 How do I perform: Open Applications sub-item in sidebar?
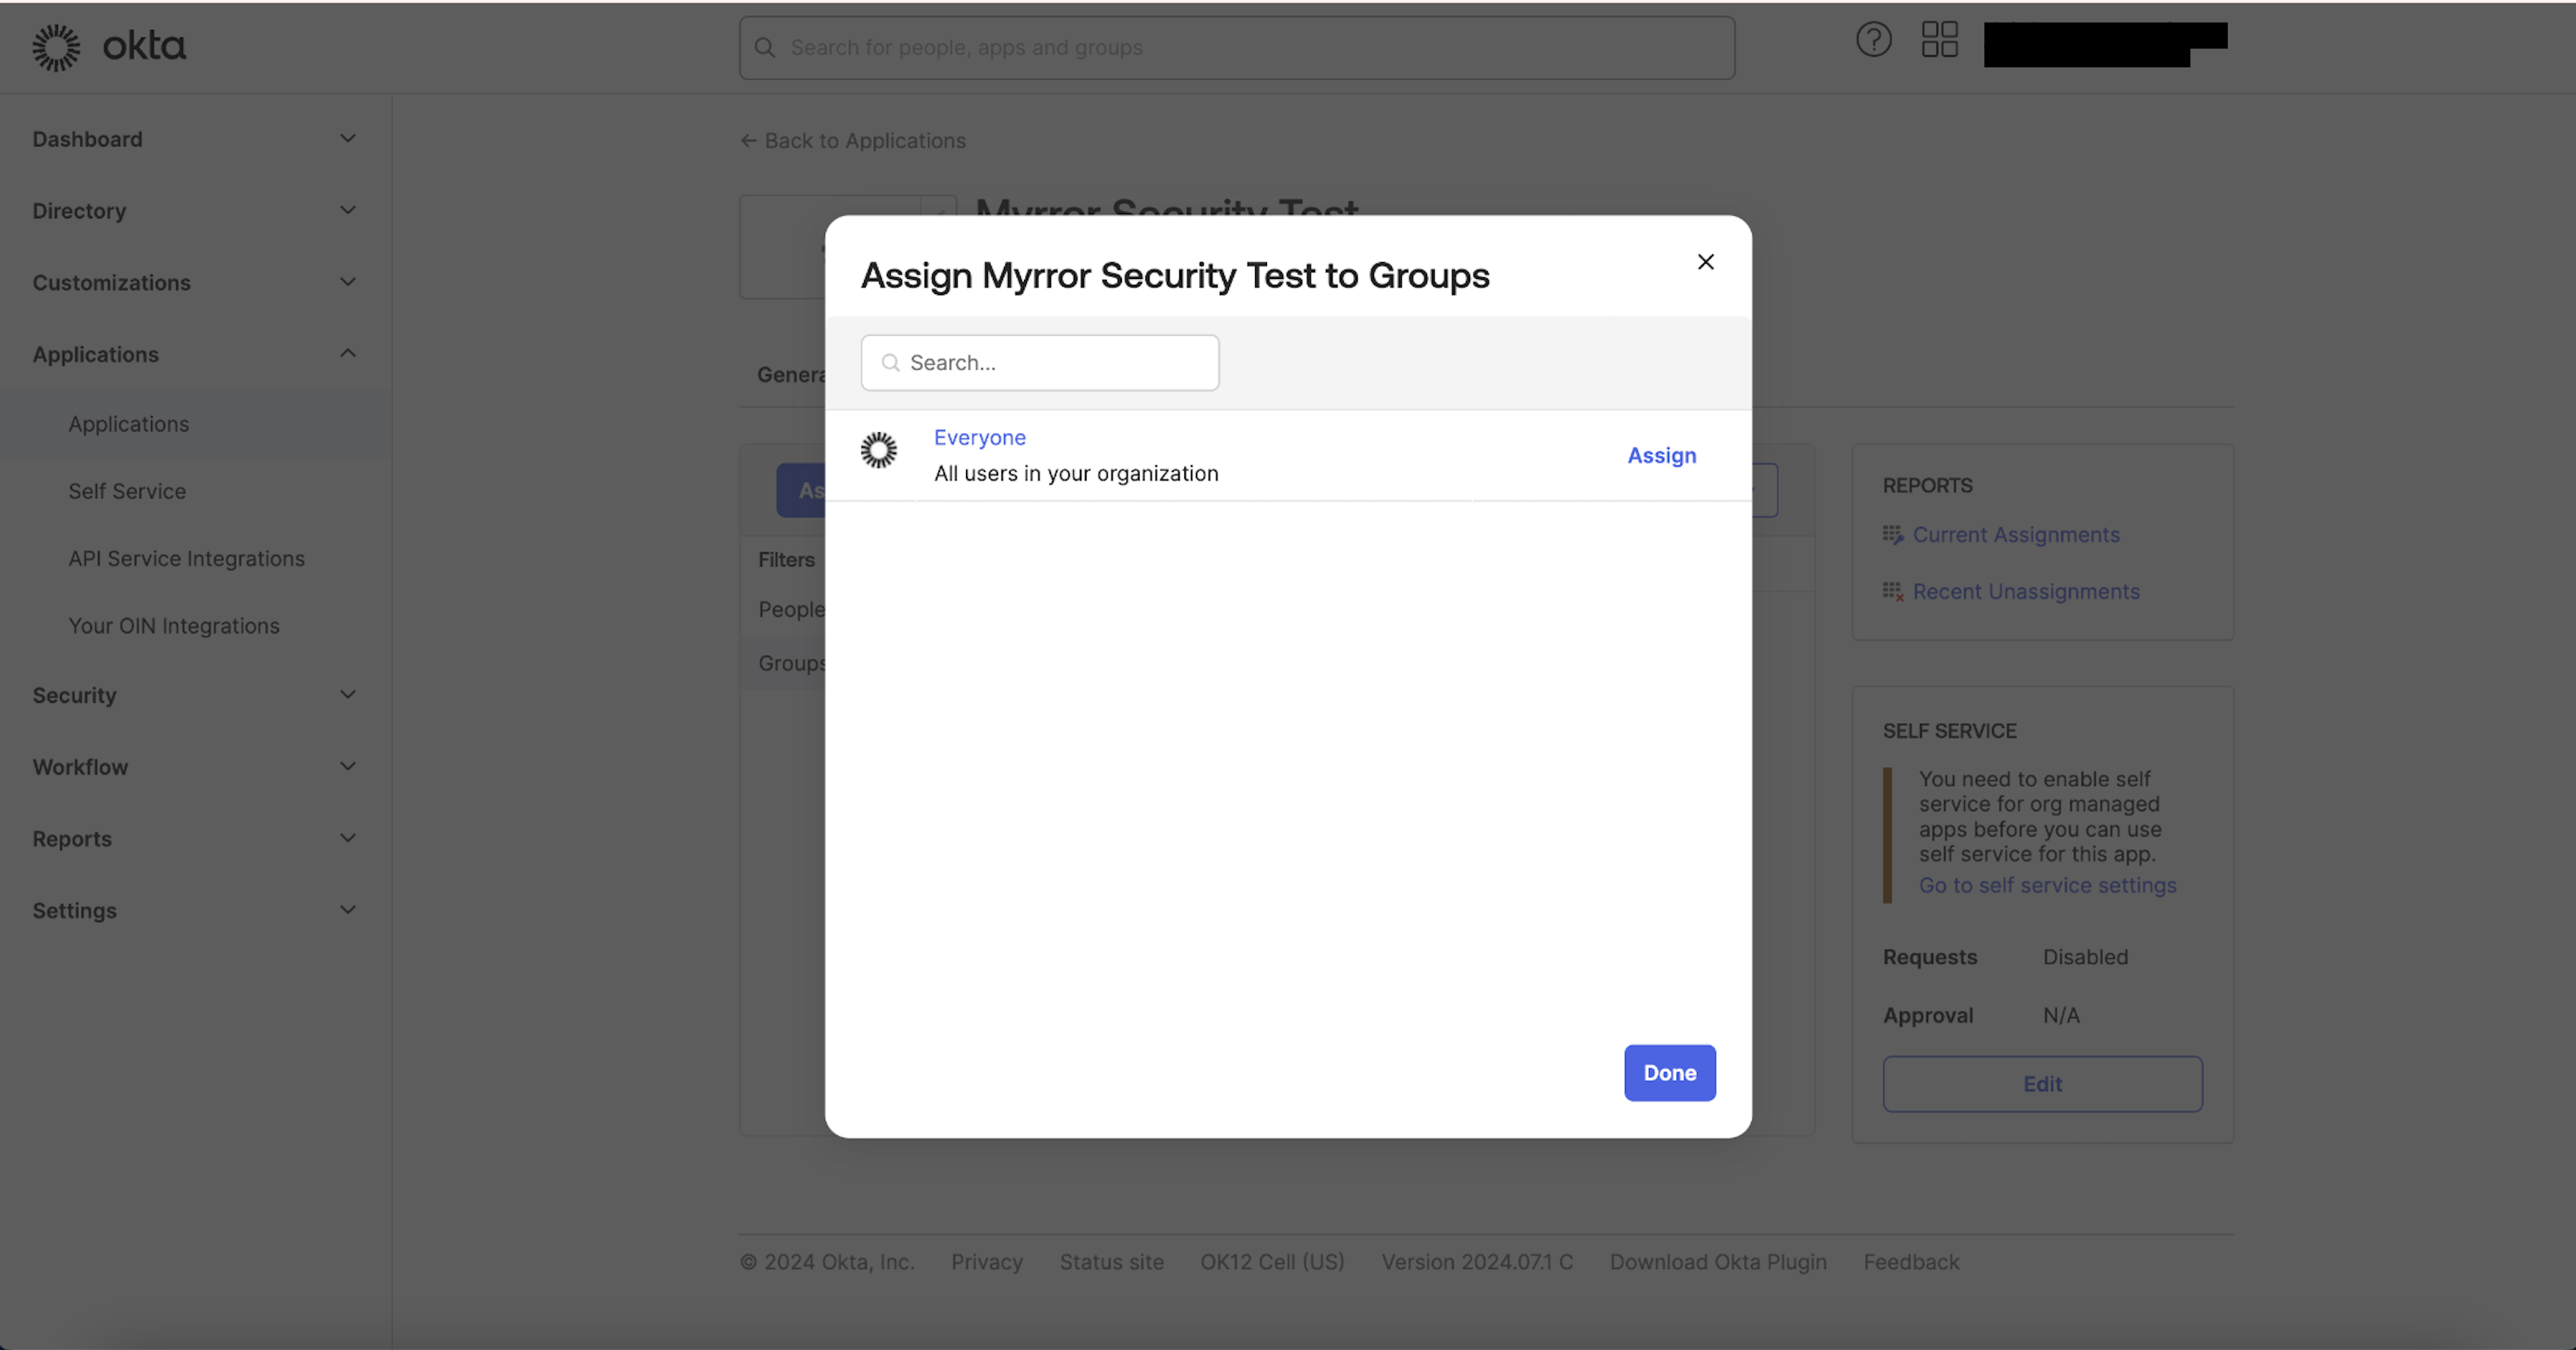point(128,424)
